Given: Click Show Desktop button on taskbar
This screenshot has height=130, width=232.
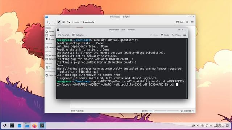Looking at the screenshot, I should pyautogui.click(x=227, y=126).
